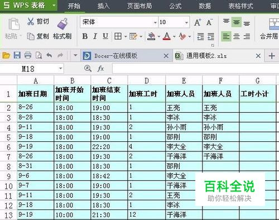The height and width of the screenshot is (220, 279).
Task: Click the formula bar input field
Action: click(x=196, y=69)
